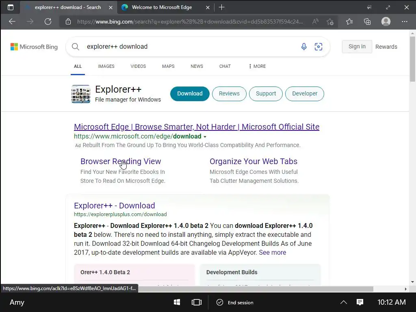The height and width of the screenshot is (312, 416).
Task: Select the NEWS search tab
Action: (x=197, y=66)
